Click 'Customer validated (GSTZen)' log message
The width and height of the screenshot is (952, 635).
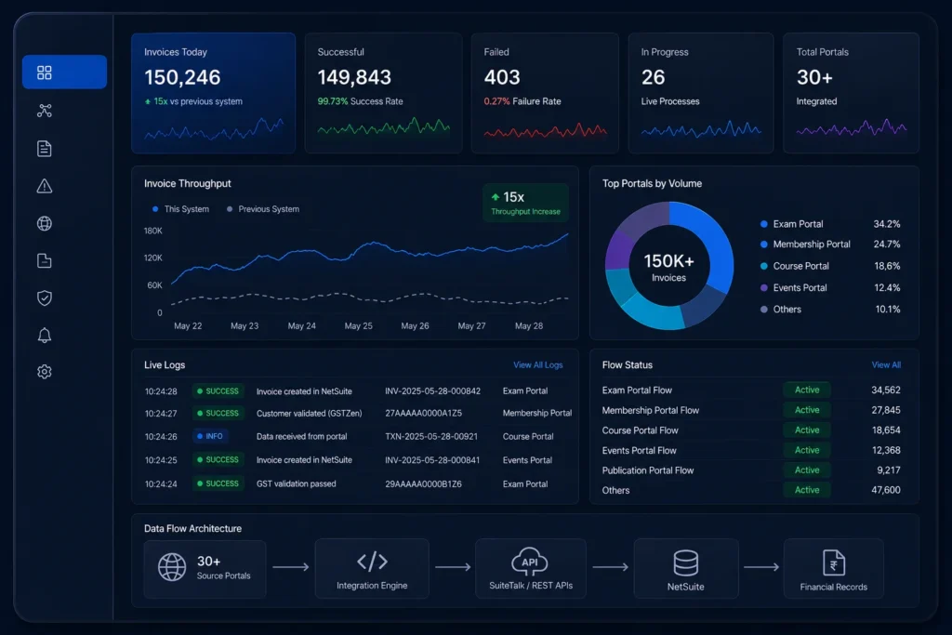click(309, 414)
